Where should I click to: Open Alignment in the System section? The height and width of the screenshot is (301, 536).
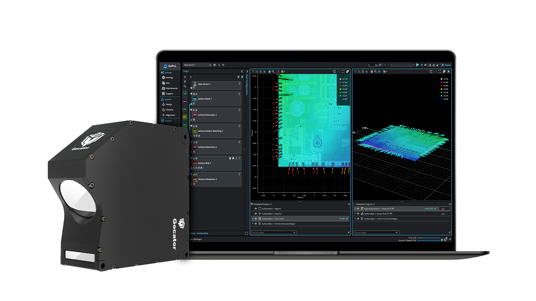(170, 115)
